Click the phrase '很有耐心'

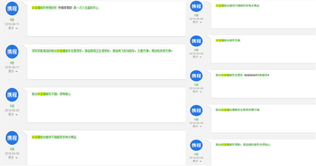65,94
